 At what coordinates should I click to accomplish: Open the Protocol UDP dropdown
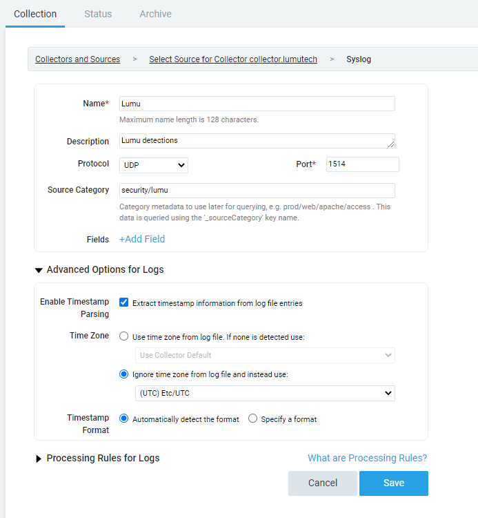click(153, 165)
